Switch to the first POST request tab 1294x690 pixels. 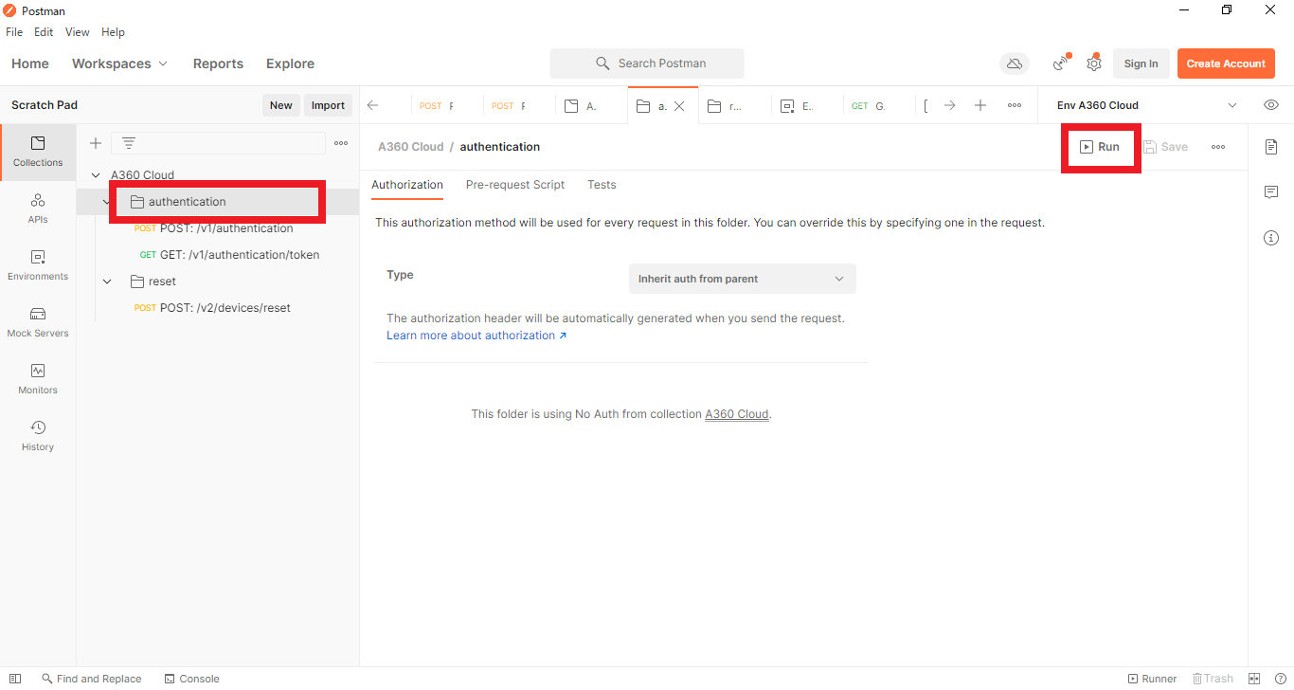click(438, 106)
